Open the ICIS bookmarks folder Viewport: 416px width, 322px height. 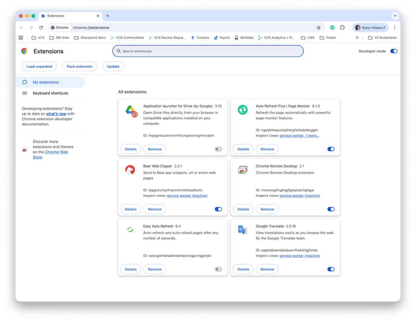click(x=38, y=38)
